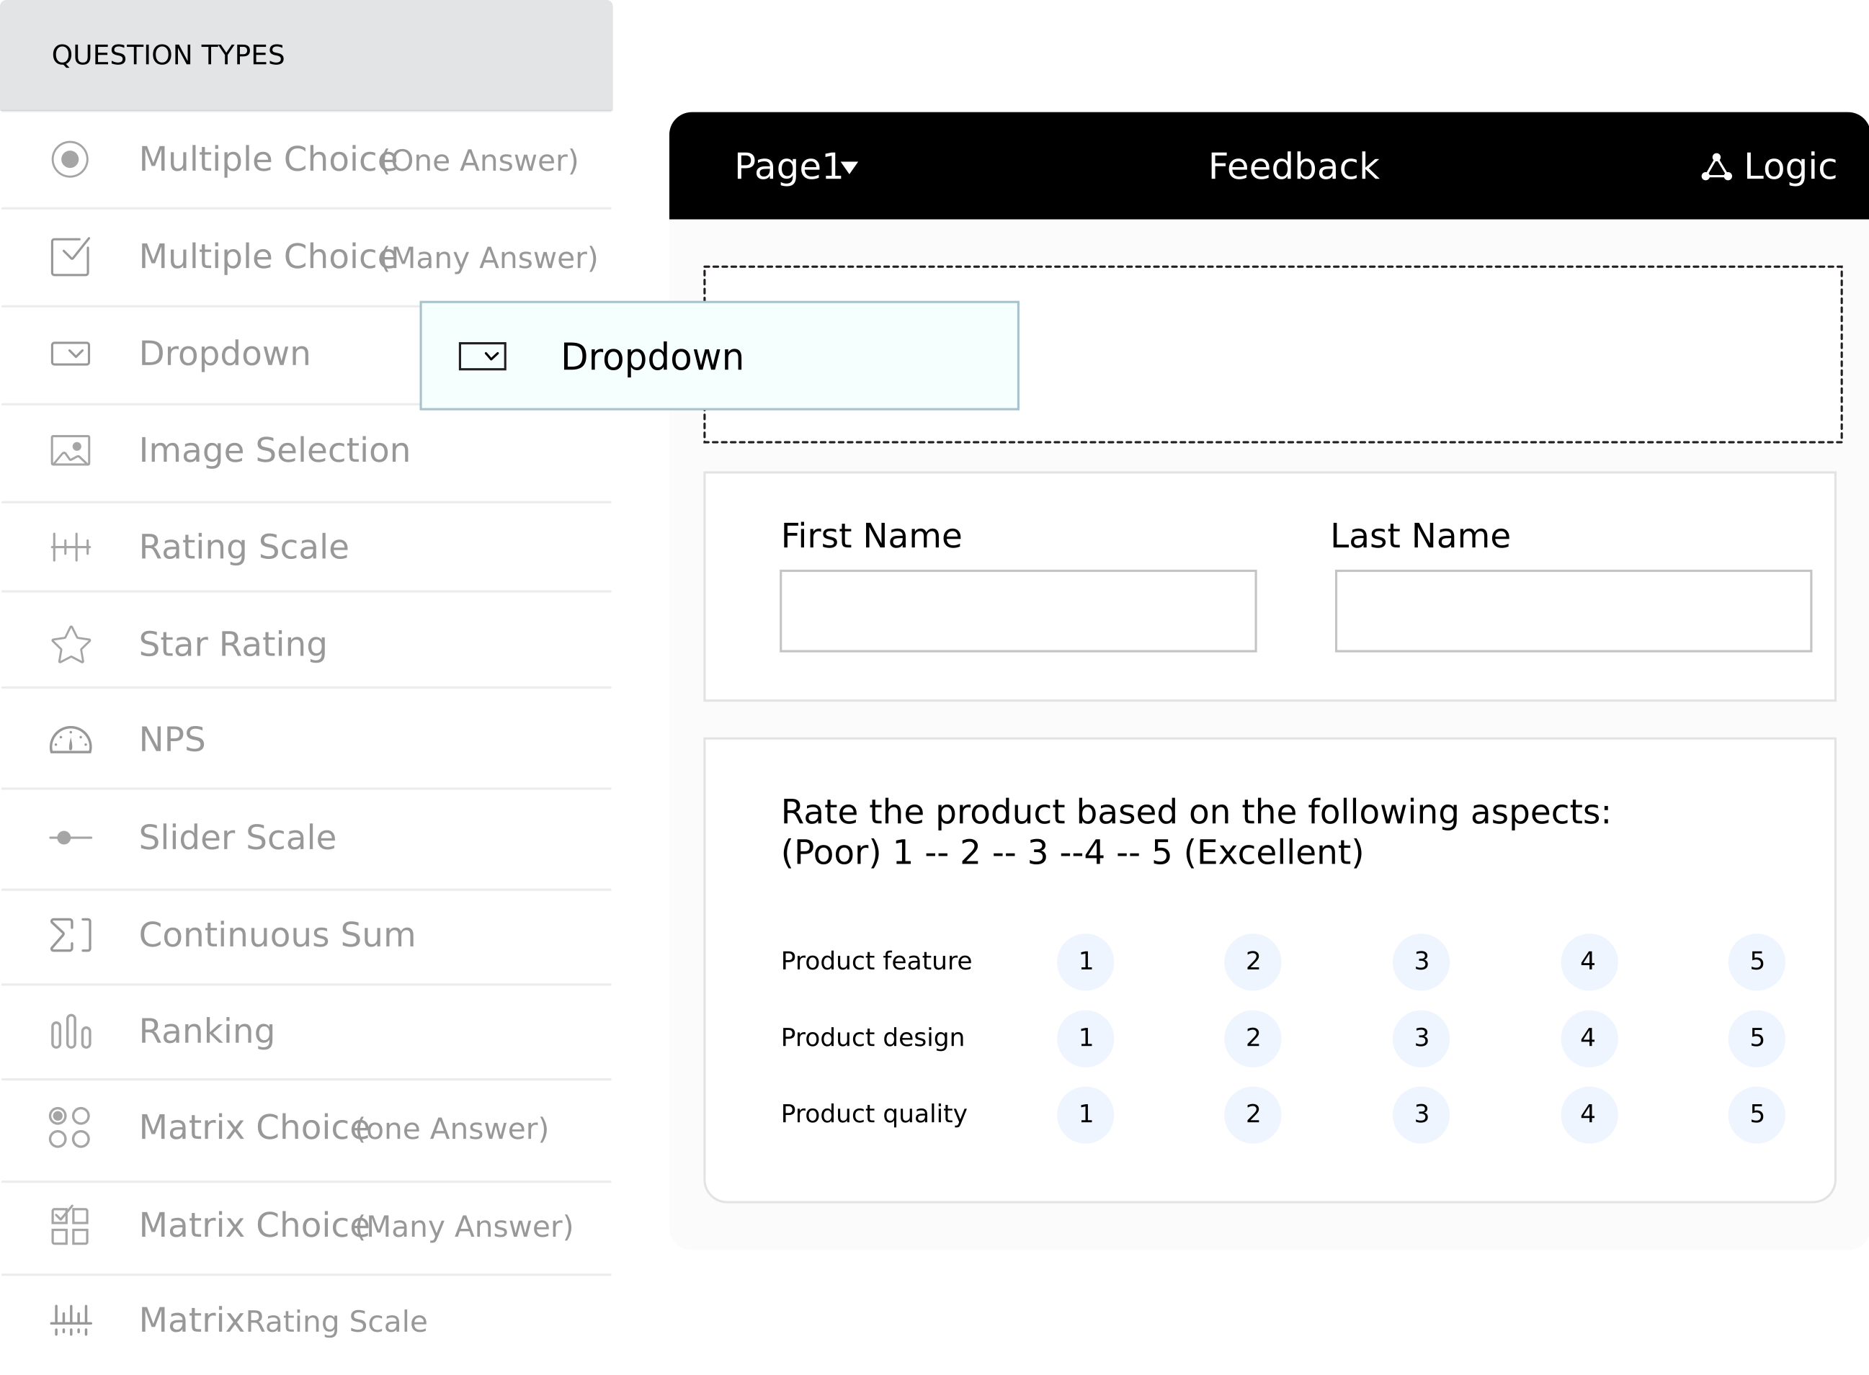
Task: Select the Ranking bars icon
Action: [71, 1032]
